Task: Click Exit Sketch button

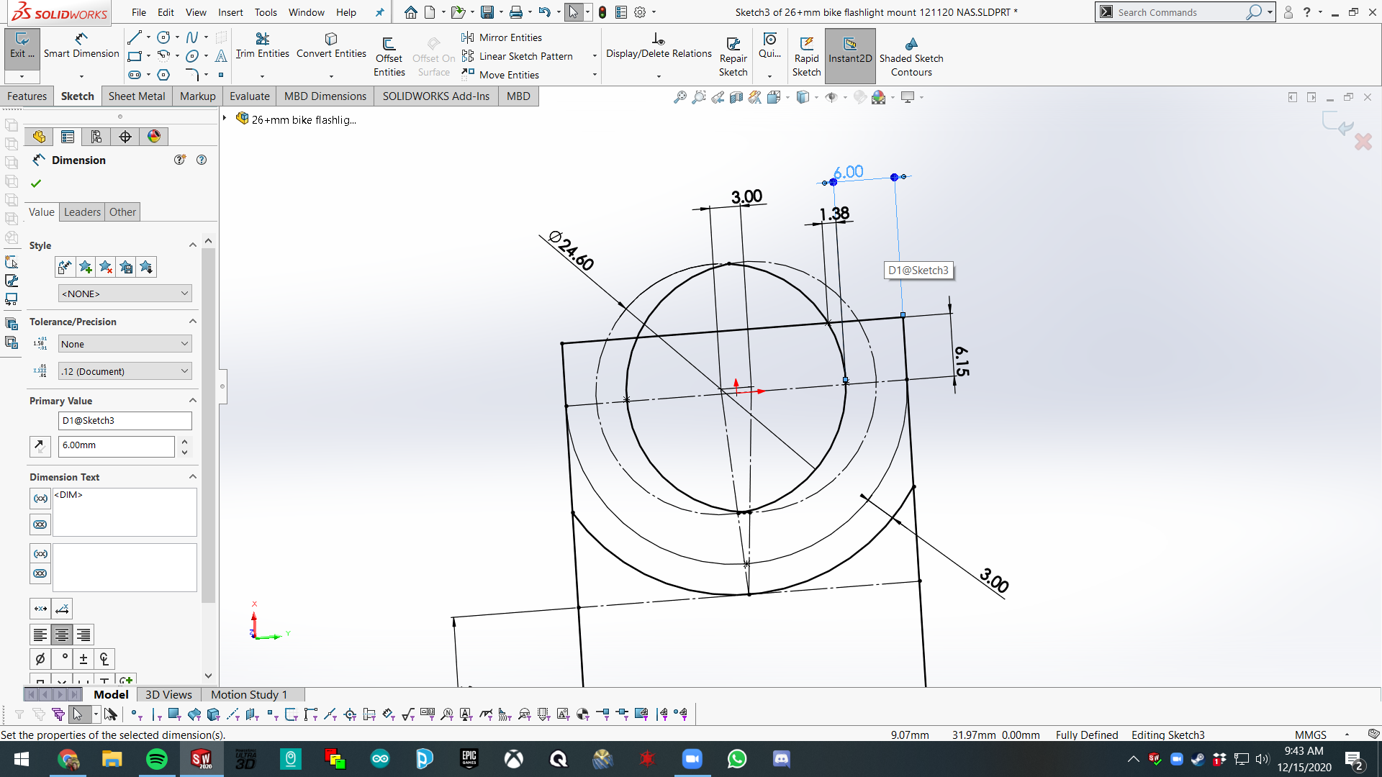Action: point(22,47)
